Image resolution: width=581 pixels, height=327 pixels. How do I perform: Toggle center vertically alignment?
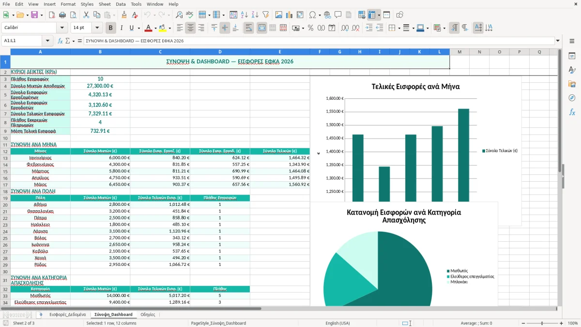click(225, 28)
